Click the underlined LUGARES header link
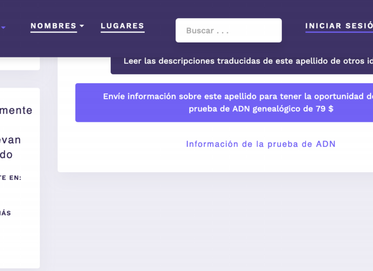The image size is (373, 271). 122,26
